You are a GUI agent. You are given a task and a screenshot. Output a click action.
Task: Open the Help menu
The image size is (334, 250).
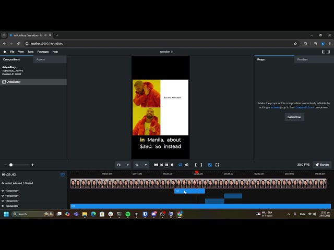(x=55, y=52)
